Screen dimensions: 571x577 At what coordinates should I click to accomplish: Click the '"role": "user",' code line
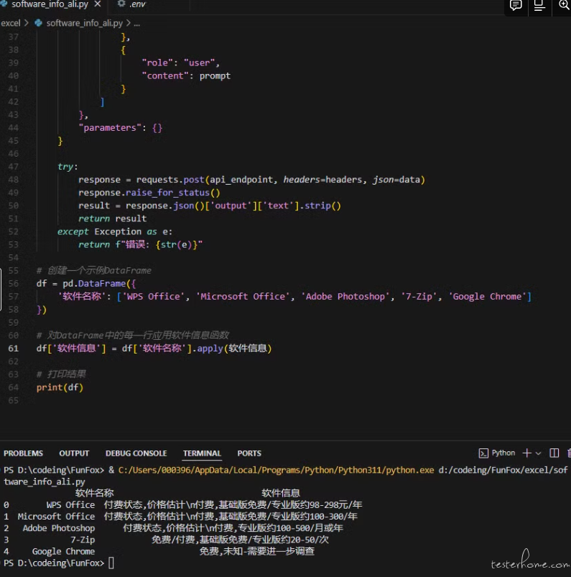[x=181, y=63]
